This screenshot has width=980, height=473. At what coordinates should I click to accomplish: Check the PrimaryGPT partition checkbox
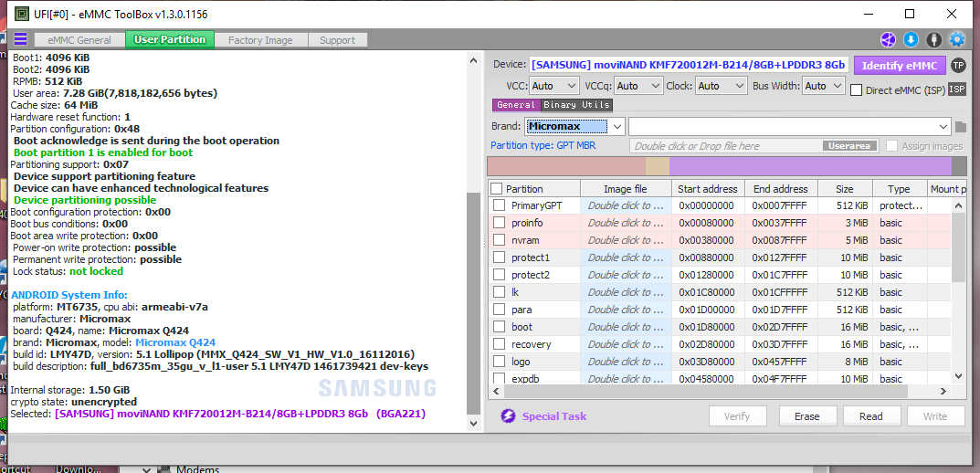click(499, 205)
